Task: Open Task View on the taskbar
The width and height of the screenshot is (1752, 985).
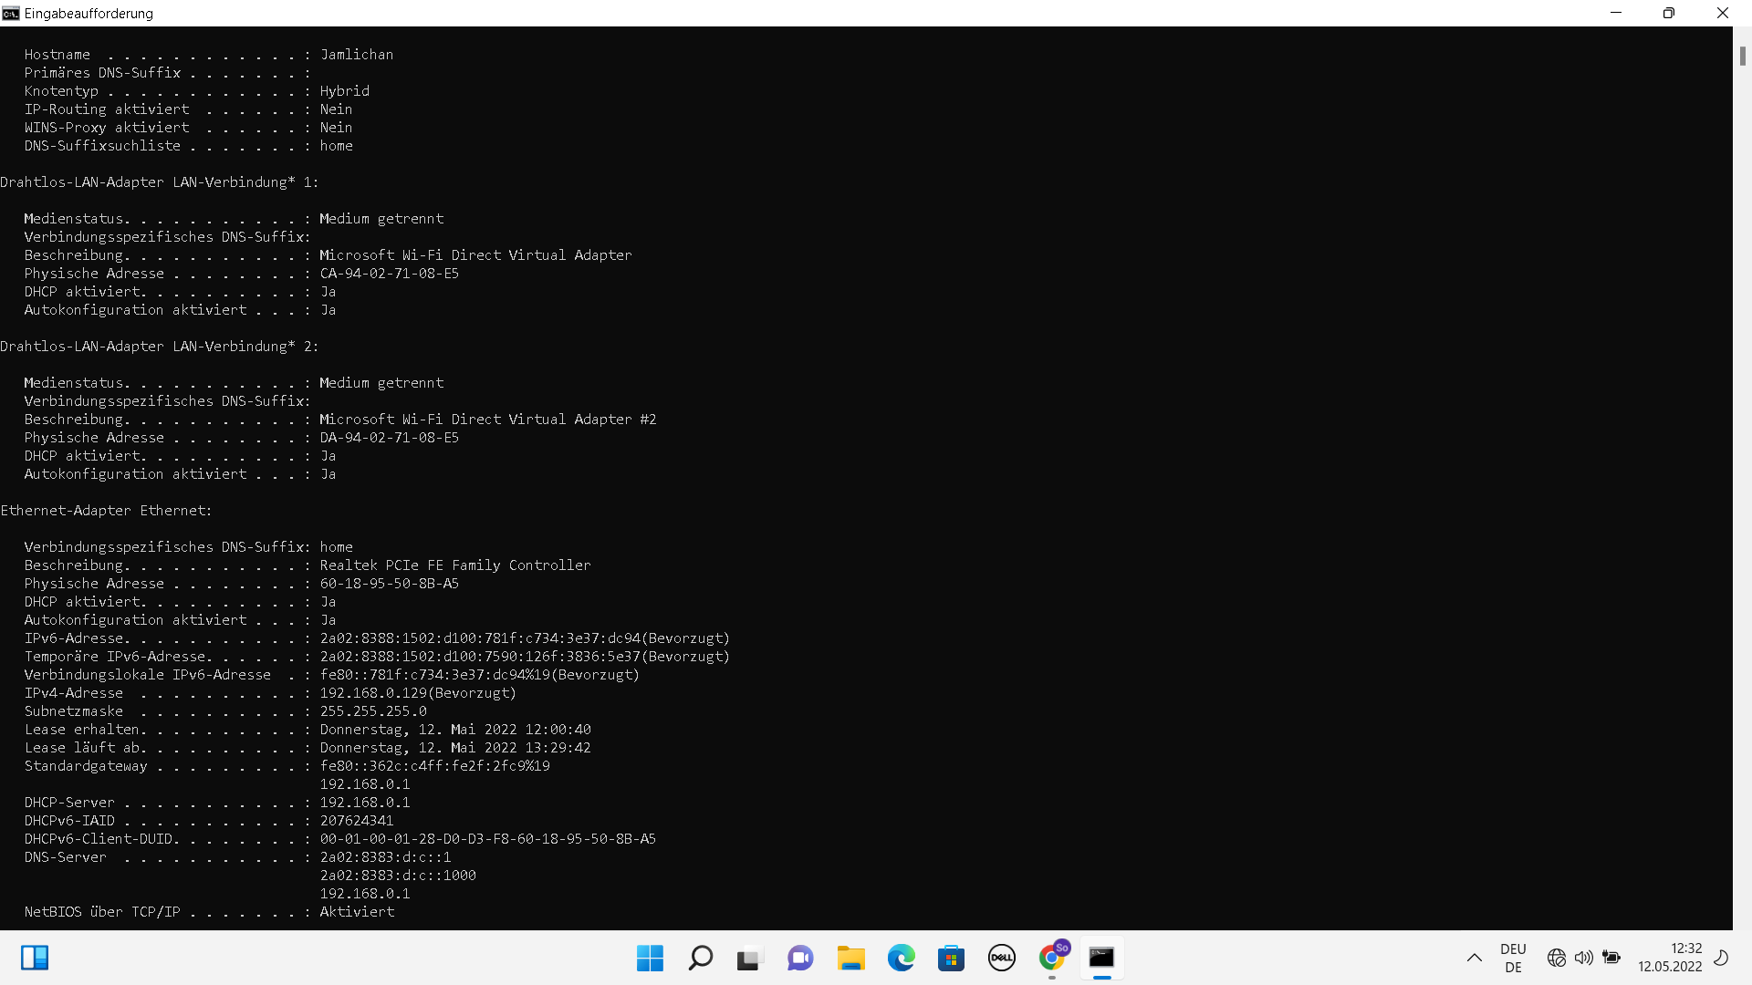Action: pyautogui.click(x=750, y=958)
